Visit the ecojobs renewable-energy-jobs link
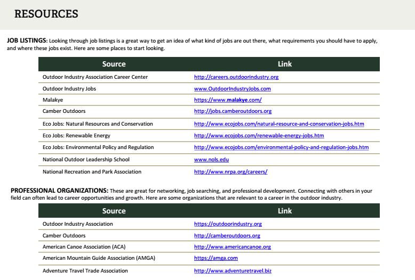The width and height of the screenshot is (415, 280). (x=259, y=136)
